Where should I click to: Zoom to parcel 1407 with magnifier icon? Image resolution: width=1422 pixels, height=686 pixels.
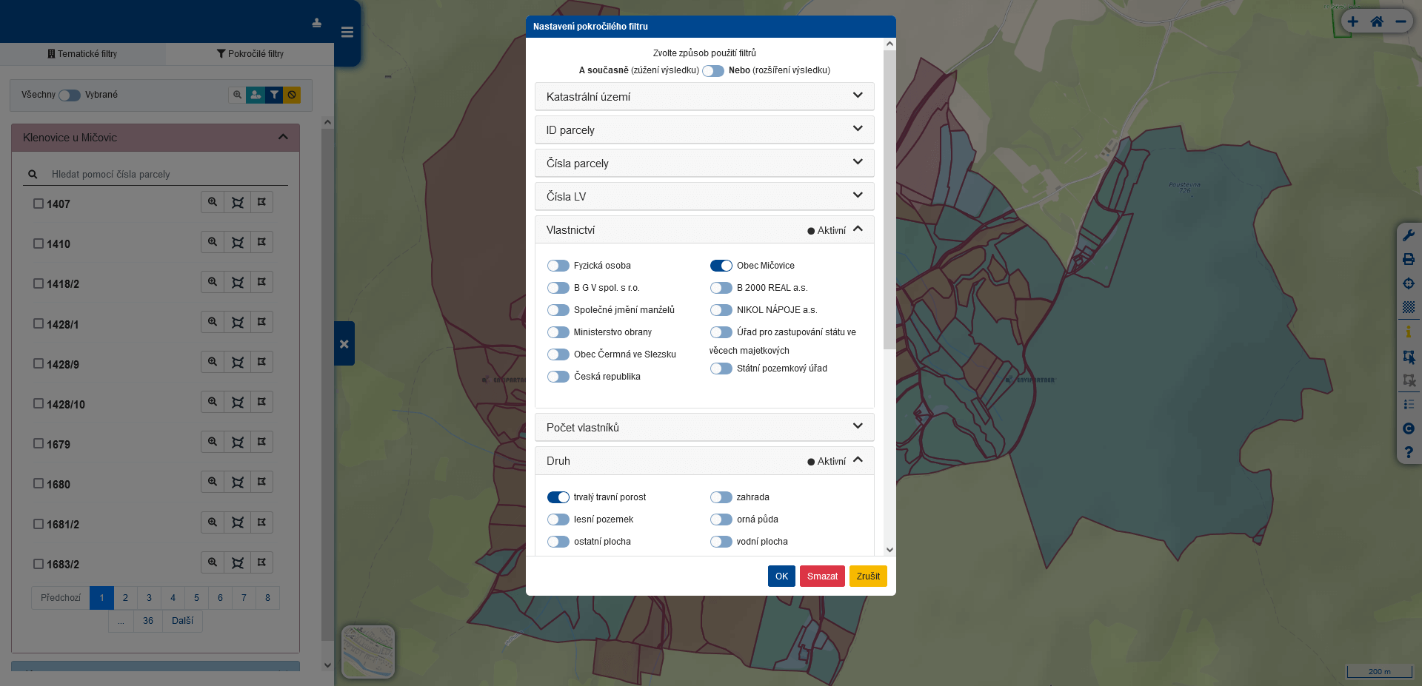click(213, 202)
